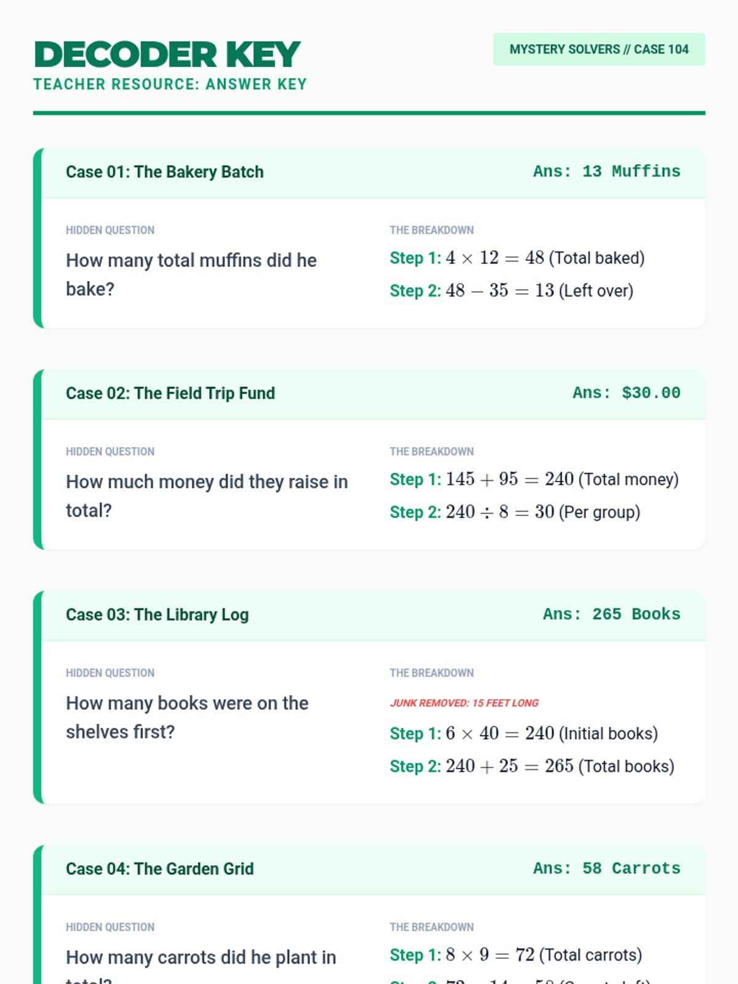The width and height of the screenshot is (738, 984).
Task: Open the Case 04: The Garden Grid header
Action: 373,869
